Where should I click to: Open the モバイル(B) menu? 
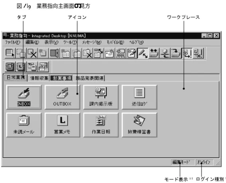pyautogui.click(x=115, y=42)
